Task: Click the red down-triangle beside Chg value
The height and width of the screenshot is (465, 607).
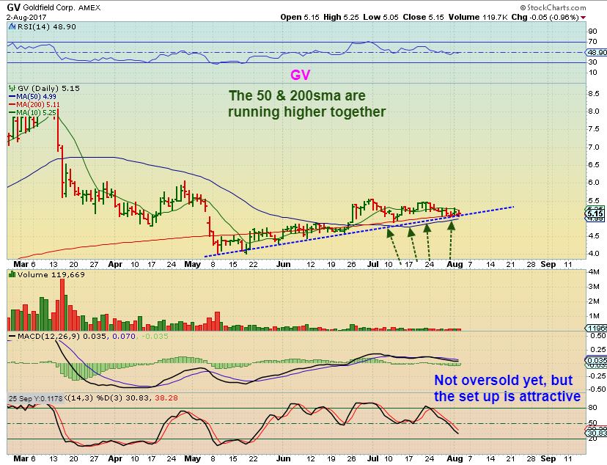Action: click(583, 18)
